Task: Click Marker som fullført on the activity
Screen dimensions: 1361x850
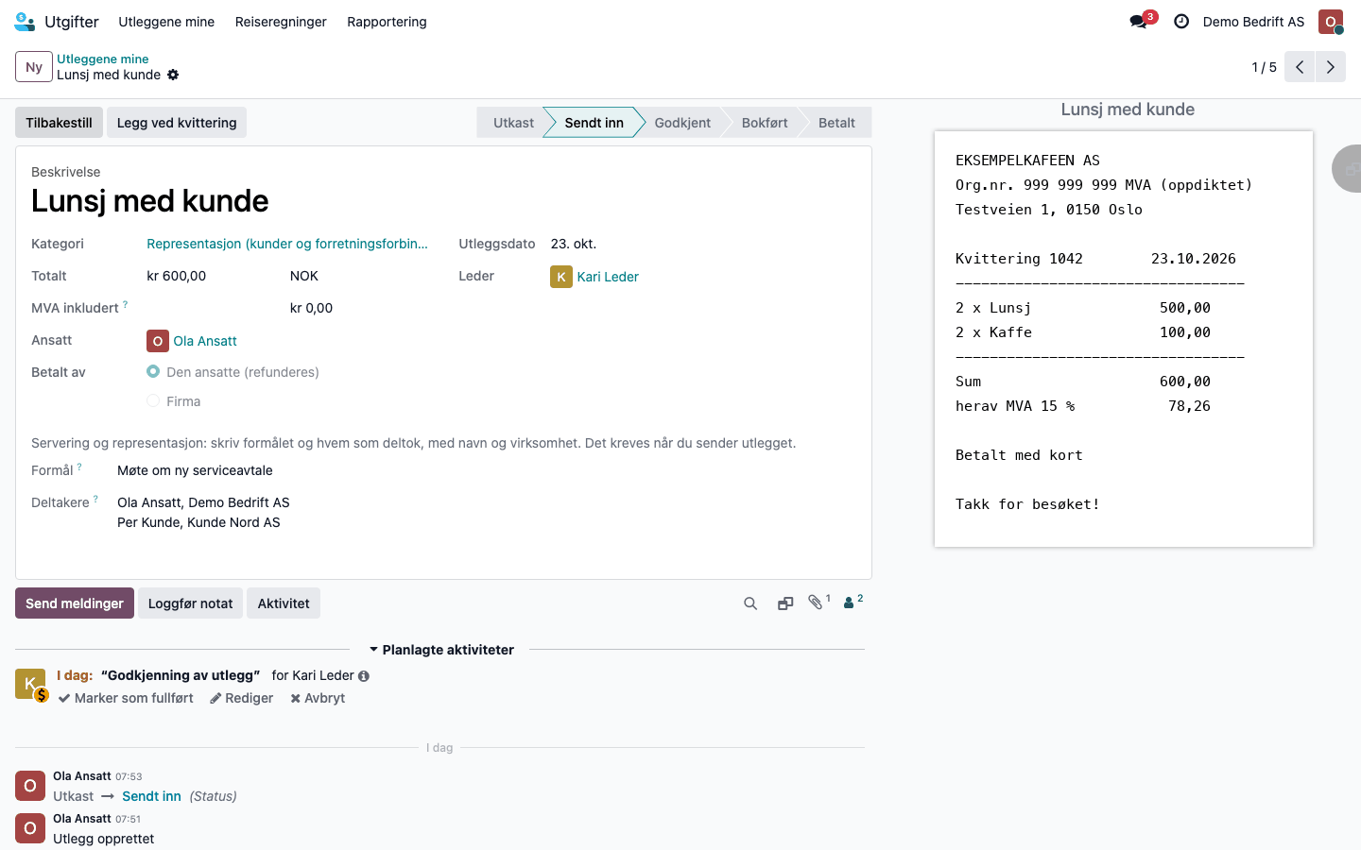Action: coord(126,698)
